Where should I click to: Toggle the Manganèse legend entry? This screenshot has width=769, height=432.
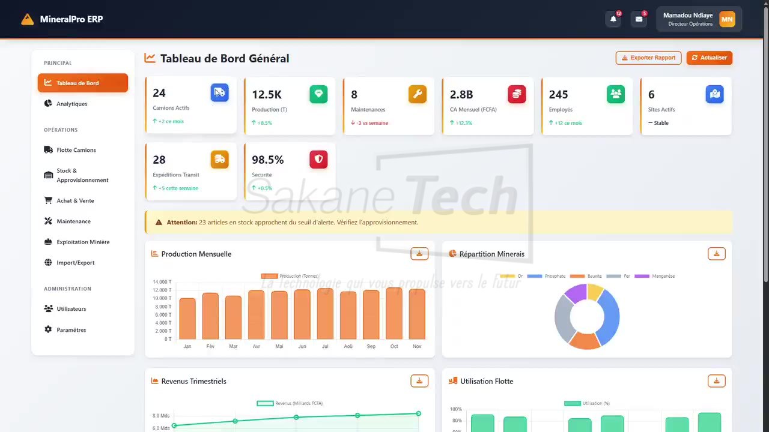[655, 276]
